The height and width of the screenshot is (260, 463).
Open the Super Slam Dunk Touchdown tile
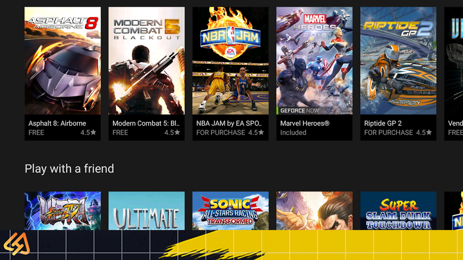pos(398,211)
